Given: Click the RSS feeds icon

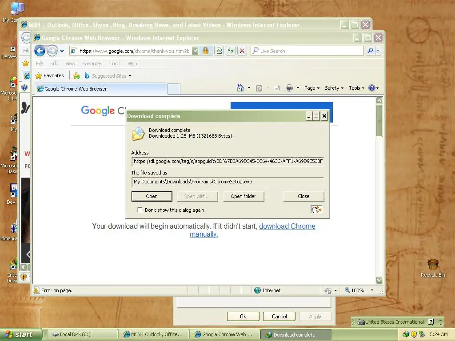Looking at the screenshot, I should (x=259, y=88).
